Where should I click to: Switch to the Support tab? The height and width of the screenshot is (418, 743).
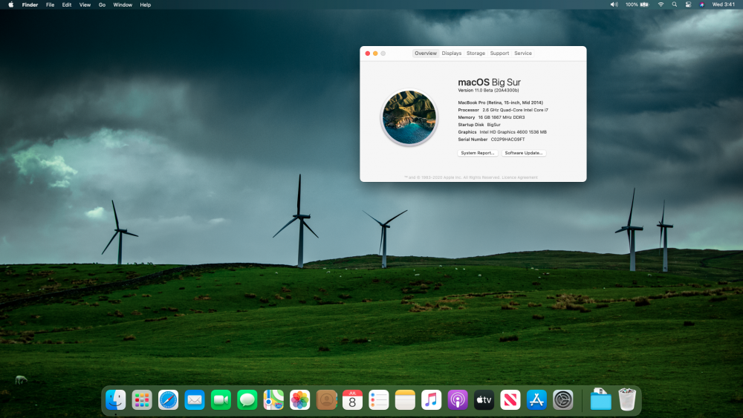499,53
